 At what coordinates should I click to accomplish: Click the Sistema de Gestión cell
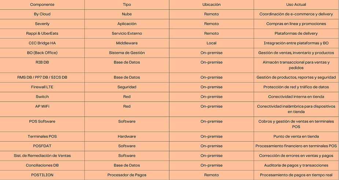coord(127,53)
